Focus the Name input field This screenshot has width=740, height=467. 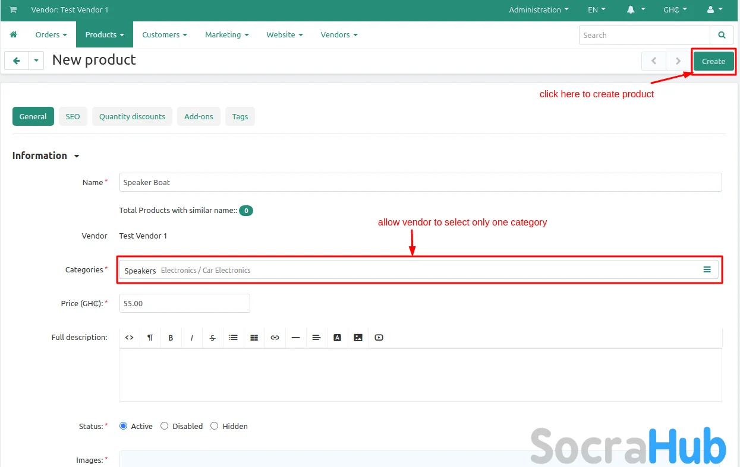[420, 182]
